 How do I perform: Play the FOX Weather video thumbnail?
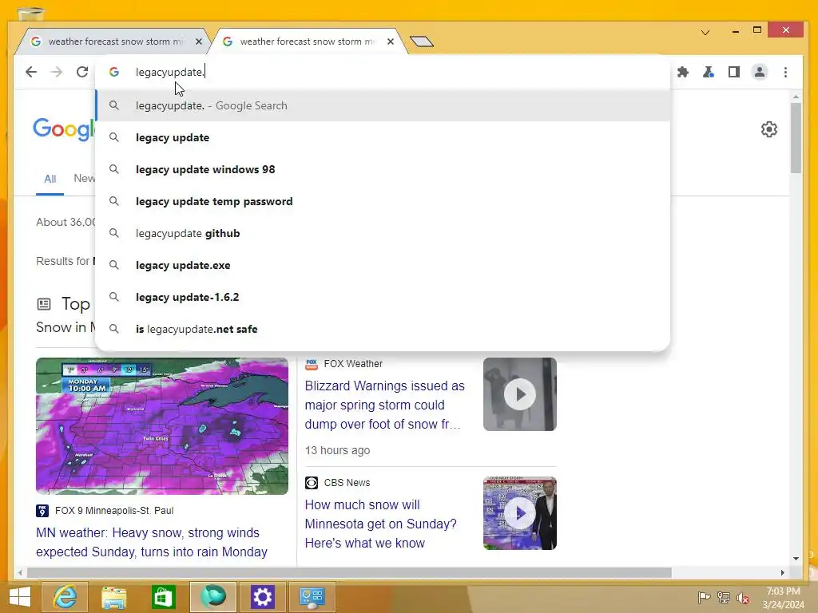point(519,394)
